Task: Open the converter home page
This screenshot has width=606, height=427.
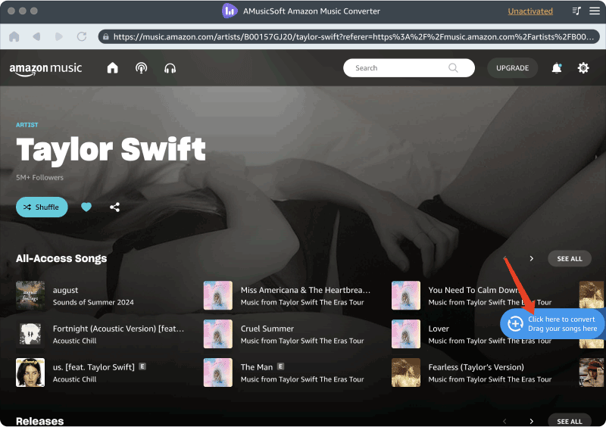Action: pyautogui.click(x=14, y=36)
